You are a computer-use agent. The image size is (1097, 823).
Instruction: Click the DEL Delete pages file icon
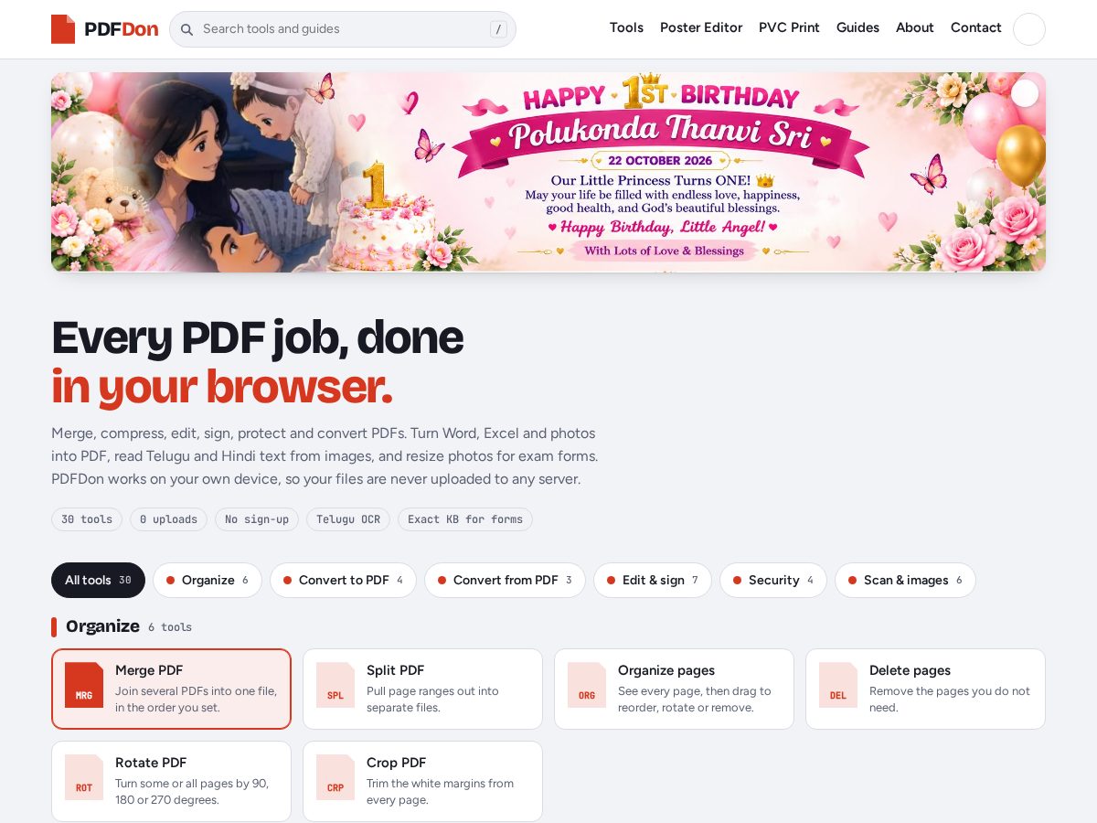click(838, 685)
